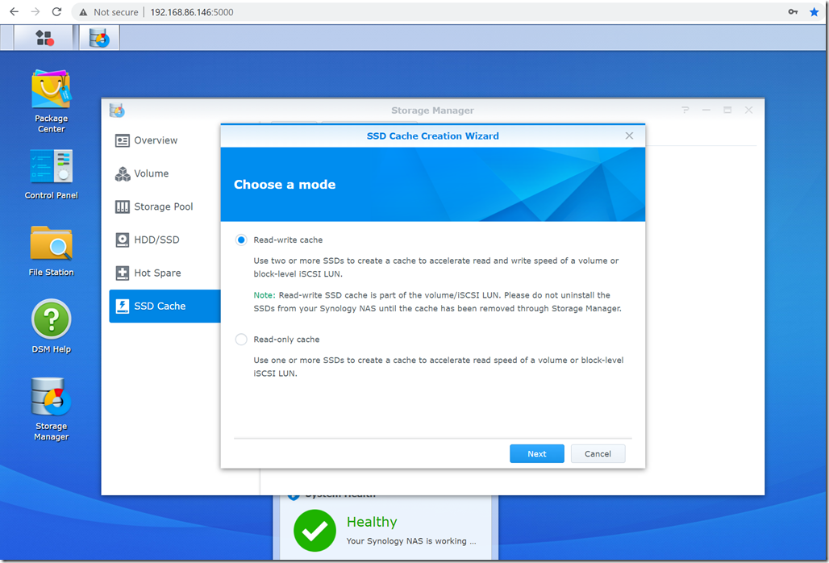Open Storage Manager help question mark
Image resolution: width=829 pixels, height=563 pixels.
pos(685,110)
